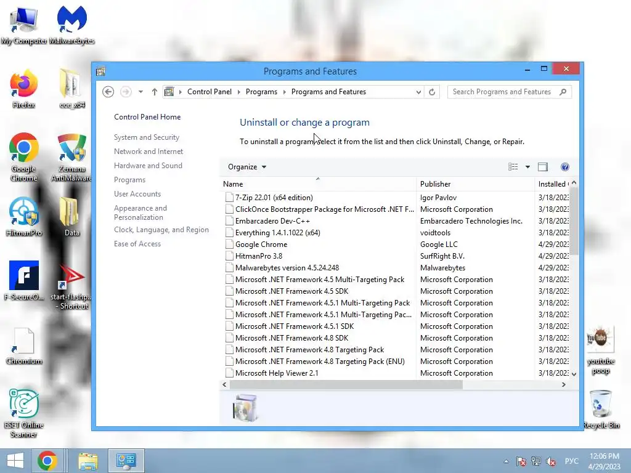This screenshot has width=631, height=473.
Task: Open My Computer desktop icon
Action: [x=24, y=24]
